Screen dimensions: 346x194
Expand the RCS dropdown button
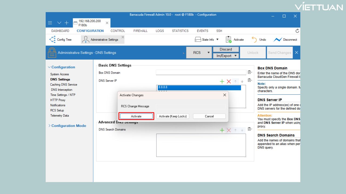click(208, 53)
